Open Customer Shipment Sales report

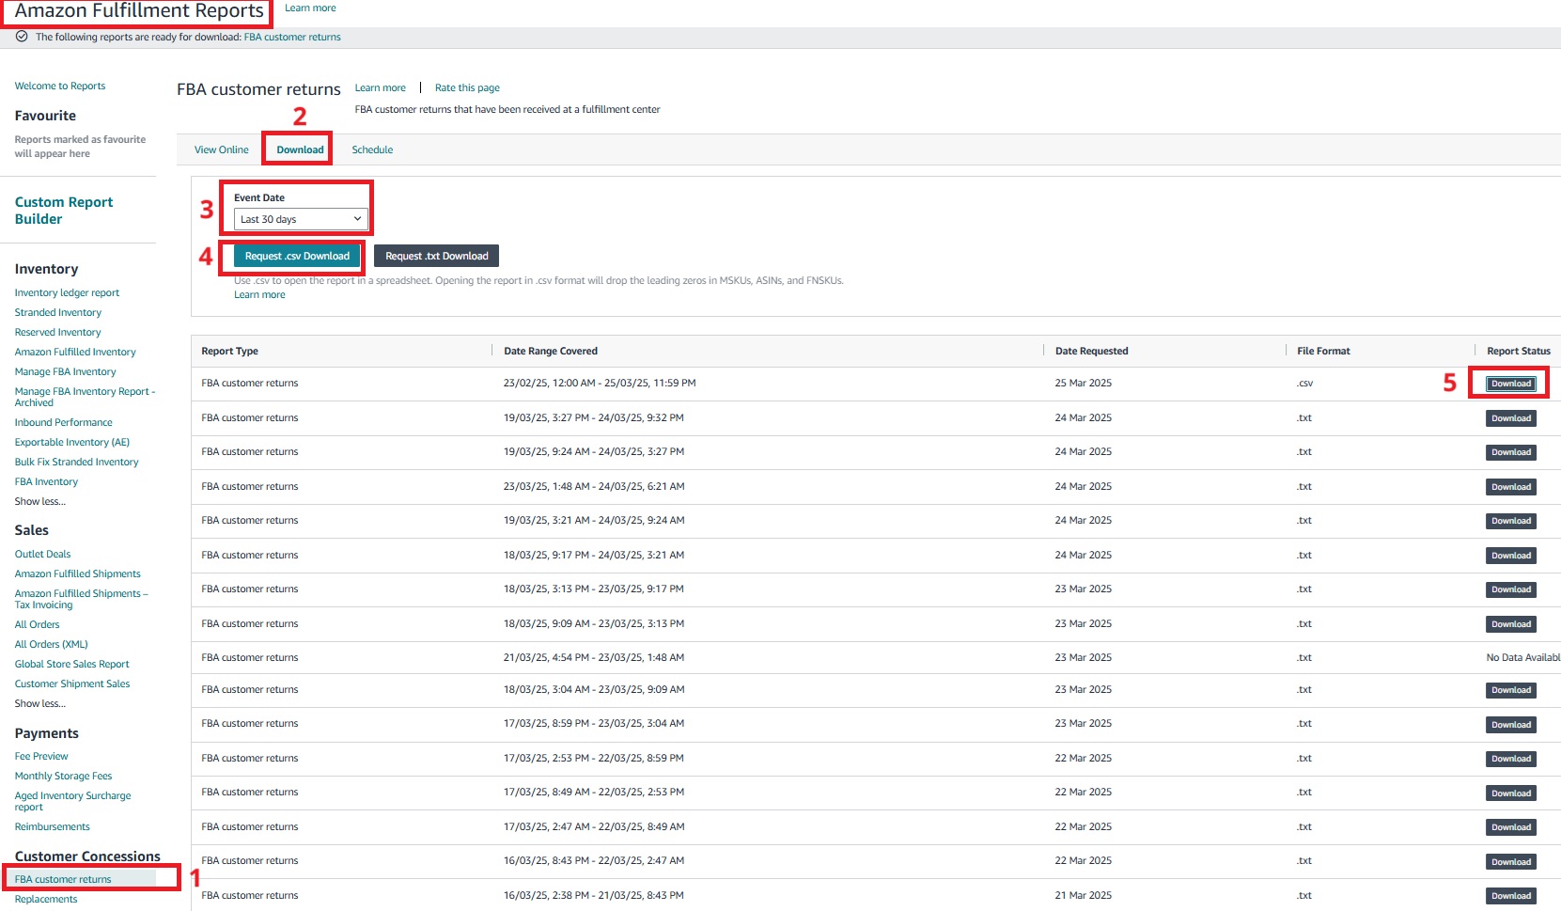[72, 683]
